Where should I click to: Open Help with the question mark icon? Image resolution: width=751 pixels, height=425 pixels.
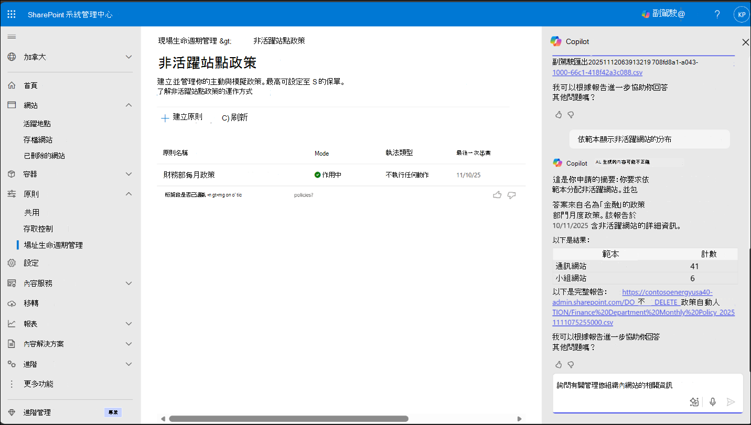tap(717, 14)
